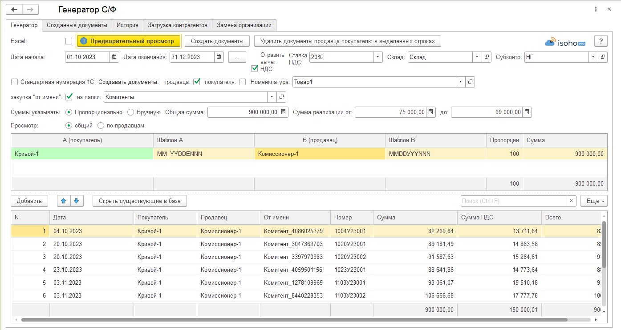Click the Дата начала date field
Image resolution: width=621 pixels, height=330 pixels.
click(87, 57)
